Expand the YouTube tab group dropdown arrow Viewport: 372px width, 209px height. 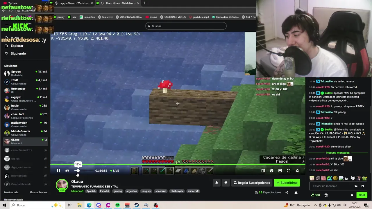[x=45, y=3]
